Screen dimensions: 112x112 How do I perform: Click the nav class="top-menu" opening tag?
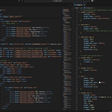tap(16, 21)
